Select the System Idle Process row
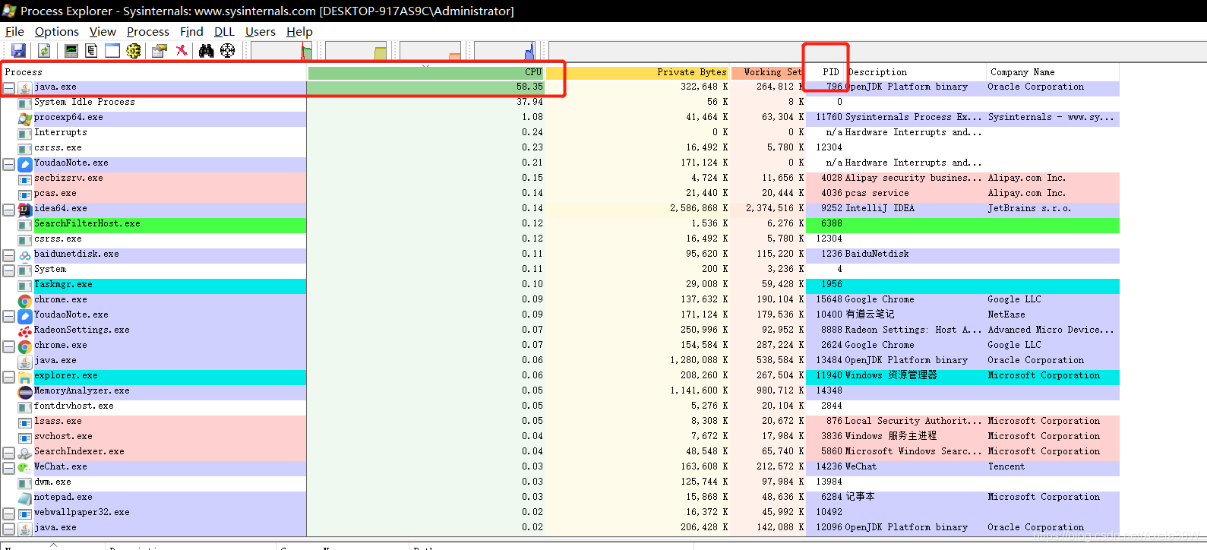Viewport: 1207px width, 550px height. tap(560, 103)
